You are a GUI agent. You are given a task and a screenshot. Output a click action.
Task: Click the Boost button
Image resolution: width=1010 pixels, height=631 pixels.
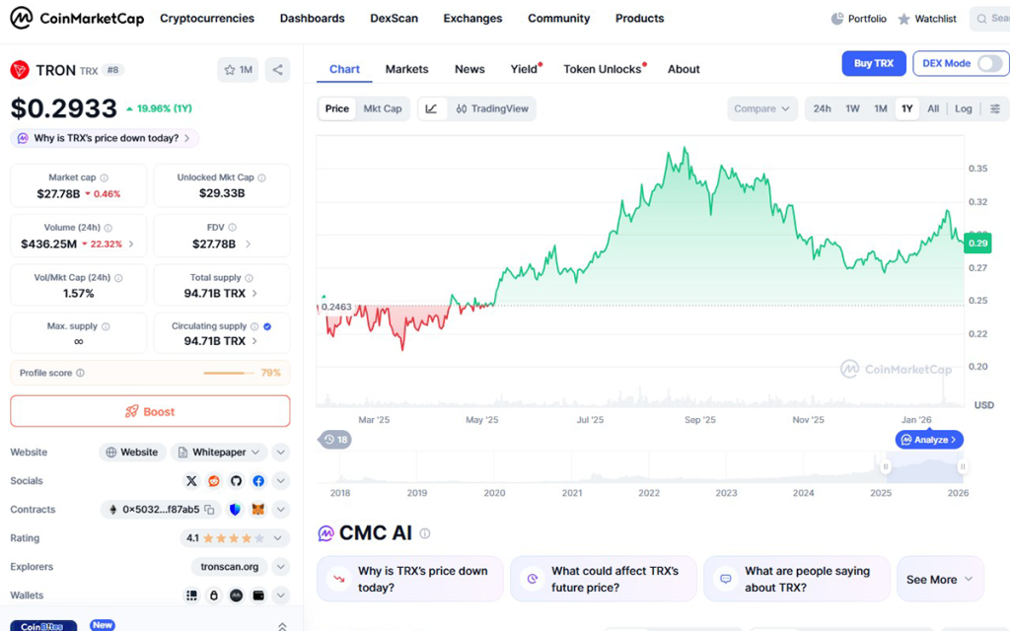pyautogui.click(x=150, y=411)
